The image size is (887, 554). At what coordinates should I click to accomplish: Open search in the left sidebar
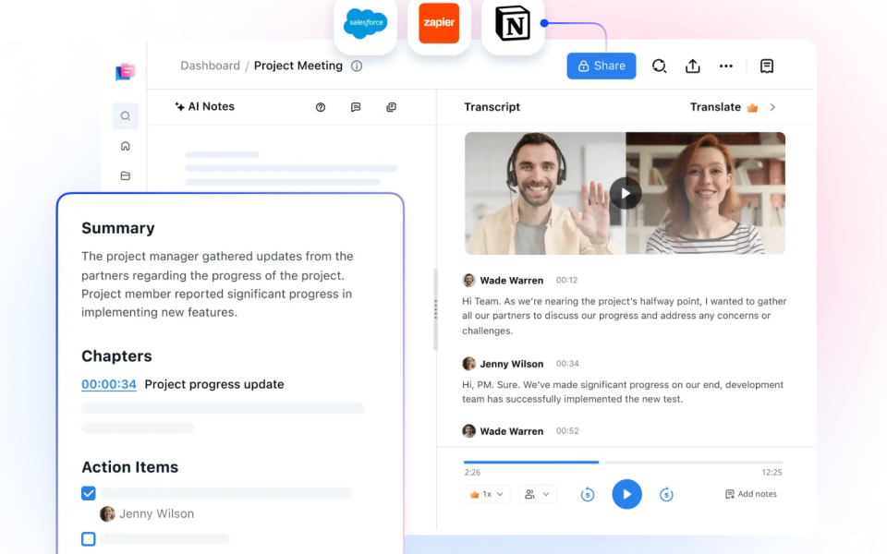[125, 116]
